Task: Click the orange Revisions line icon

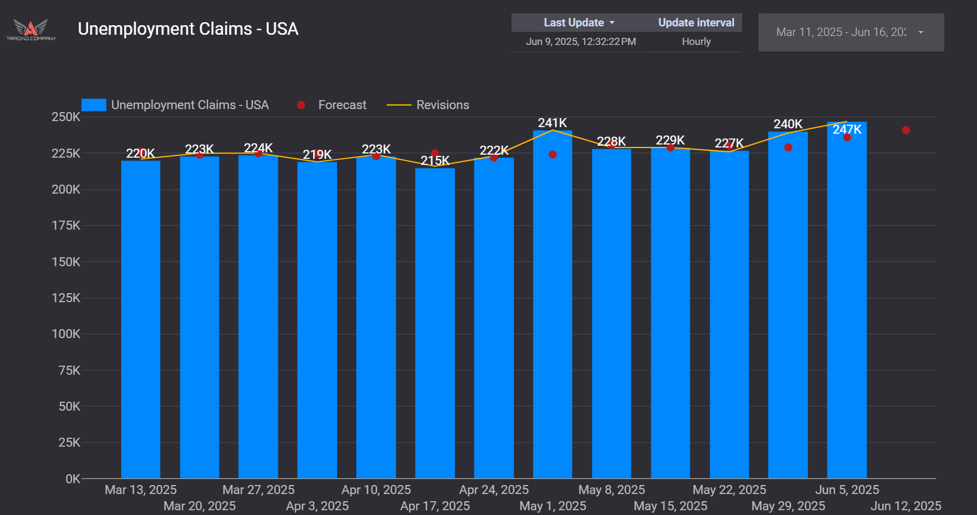Action: tap(398, 105)
